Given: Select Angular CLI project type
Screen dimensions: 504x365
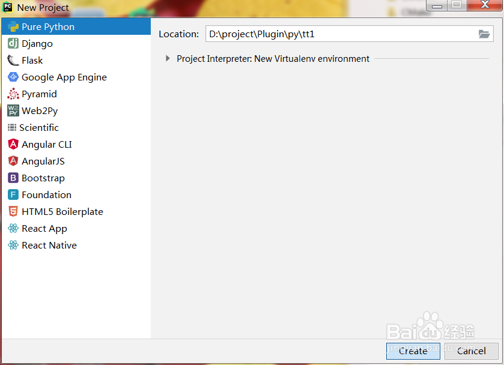Looking at the screenshot, I should (76, 144).
